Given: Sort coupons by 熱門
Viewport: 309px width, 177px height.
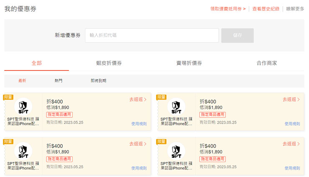Looking at the screenshot, I should 58,81.
